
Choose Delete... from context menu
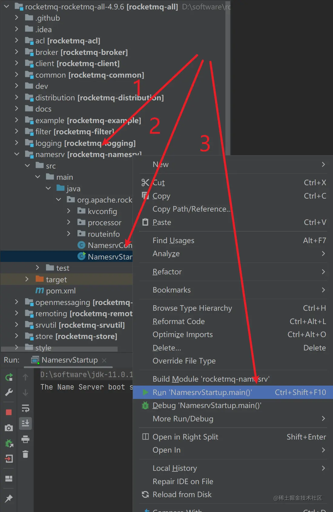(233, 348)
